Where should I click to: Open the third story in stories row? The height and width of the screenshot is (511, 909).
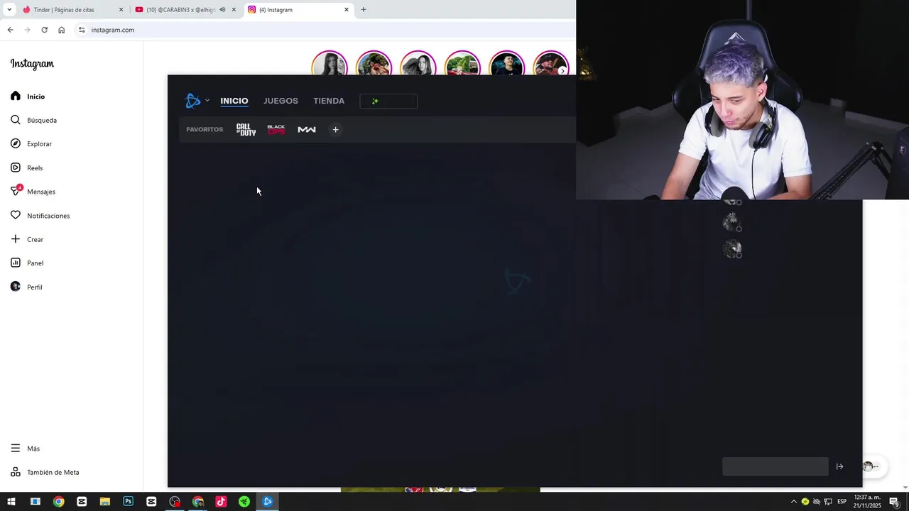[x=418, y=65]
